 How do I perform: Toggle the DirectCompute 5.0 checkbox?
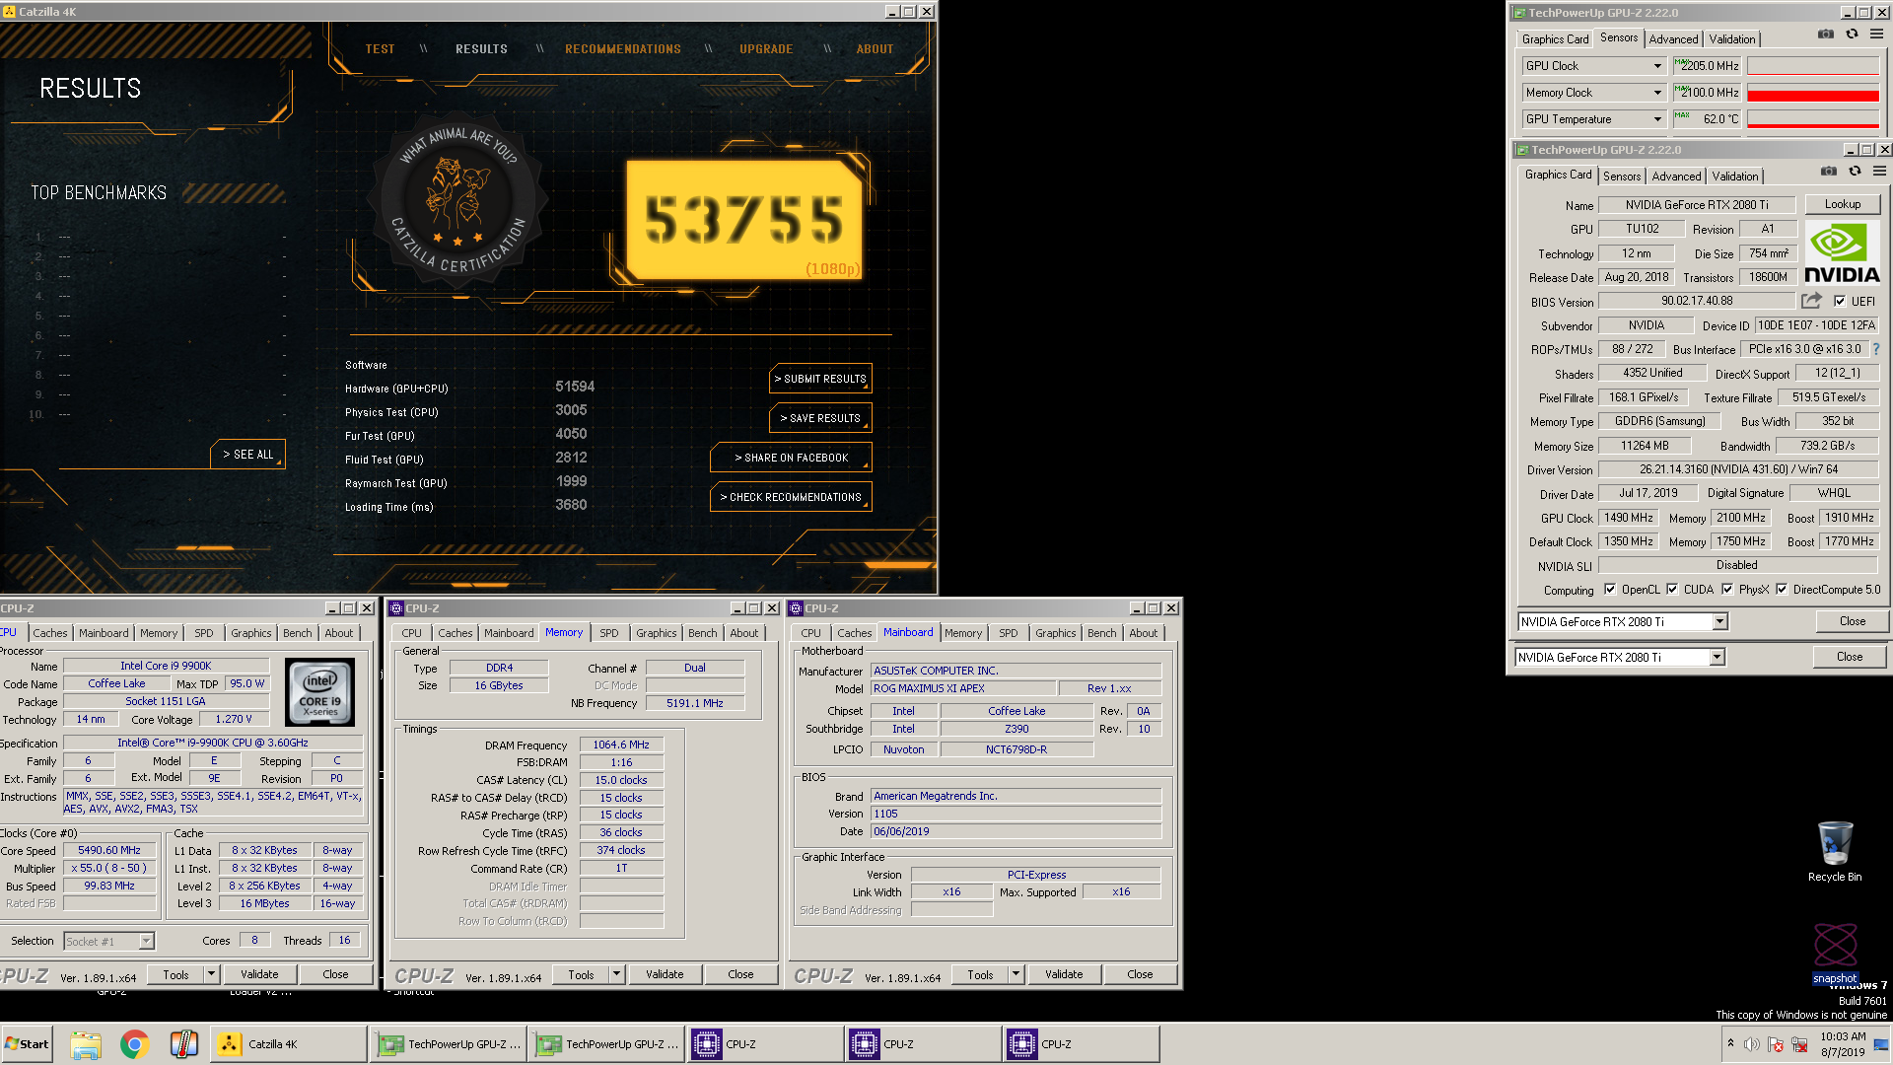1782,590
